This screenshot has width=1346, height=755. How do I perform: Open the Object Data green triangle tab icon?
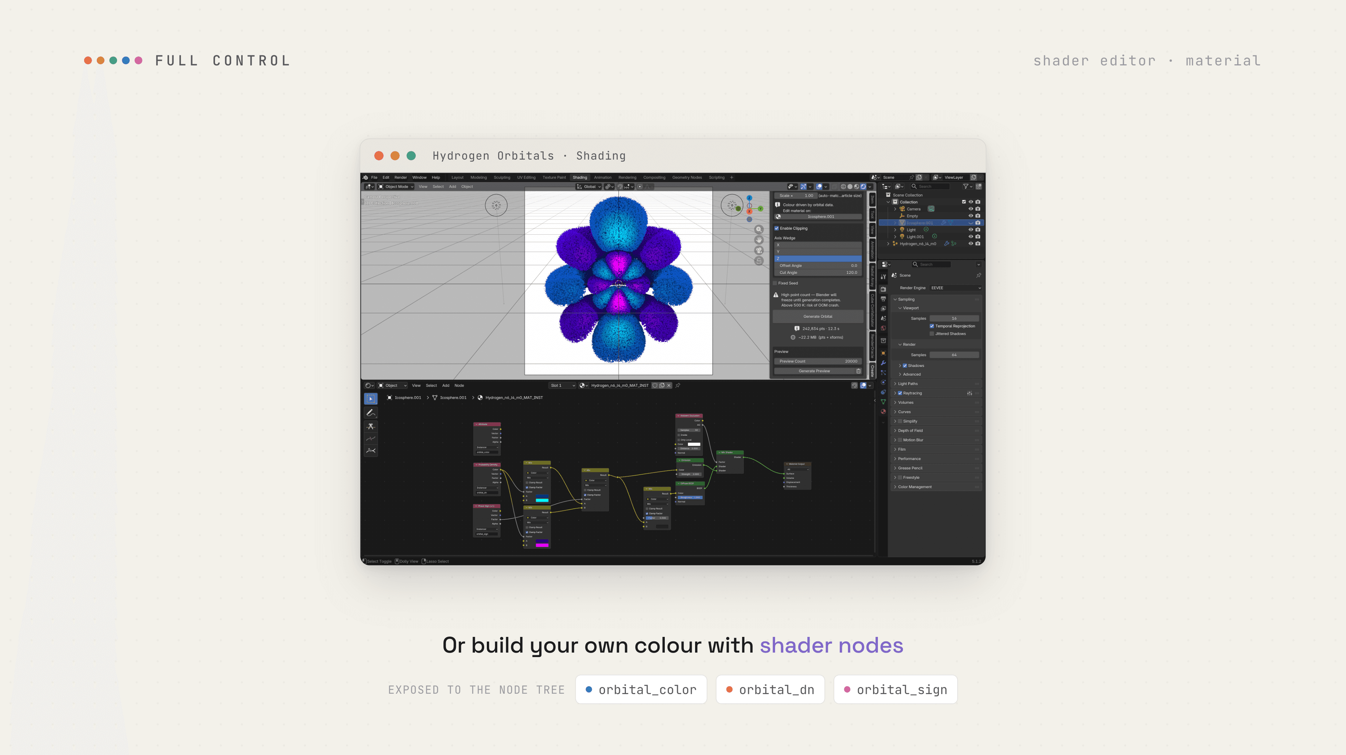click(883, 402)
